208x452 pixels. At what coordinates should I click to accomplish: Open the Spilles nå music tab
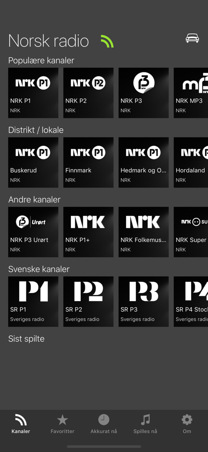(146, 424)
